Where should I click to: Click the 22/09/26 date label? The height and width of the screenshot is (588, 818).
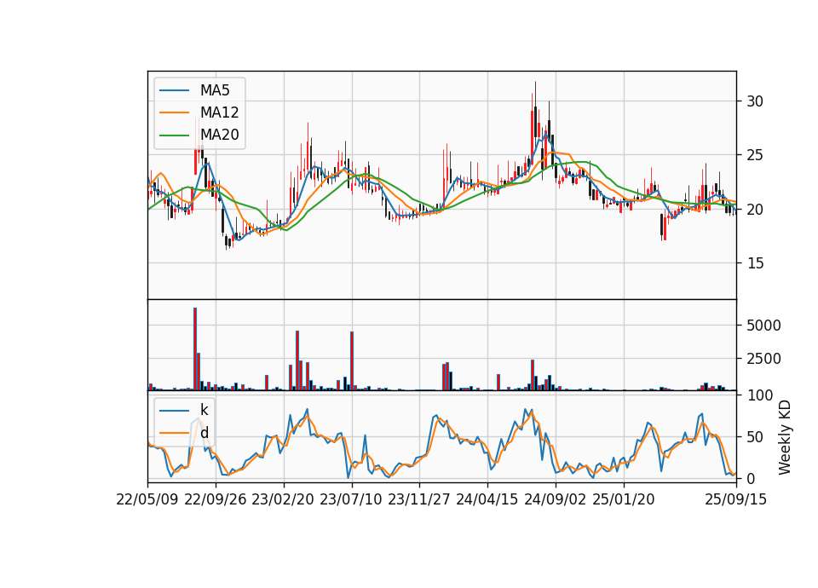216,499
